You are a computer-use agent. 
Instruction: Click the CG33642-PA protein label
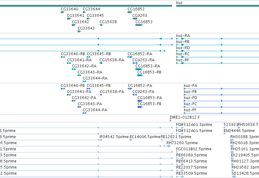click(84, 98)
